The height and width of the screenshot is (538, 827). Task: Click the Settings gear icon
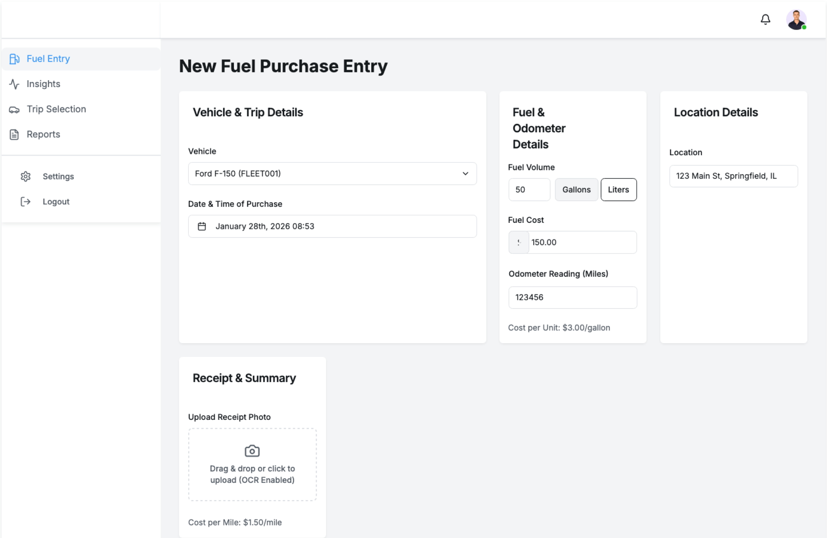(26, 176)
